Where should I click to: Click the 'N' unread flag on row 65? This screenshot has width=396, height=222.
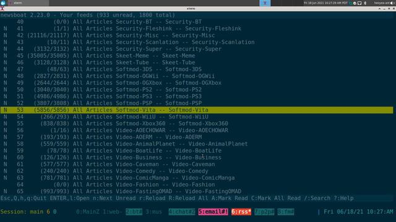pos(6,192)
